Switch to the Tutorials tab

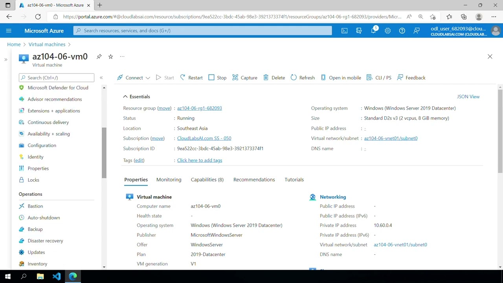pyautogui.click(x=294, y=180)
